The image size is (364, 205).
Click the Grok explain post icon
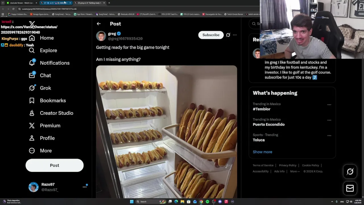(x=228, y=35)
